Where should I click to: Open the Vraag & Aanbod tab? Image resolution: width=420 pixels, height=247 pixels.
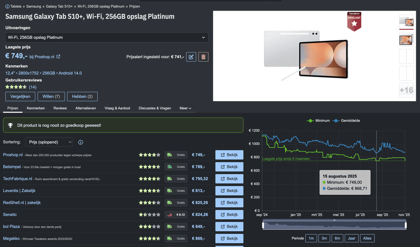(117, 108)
